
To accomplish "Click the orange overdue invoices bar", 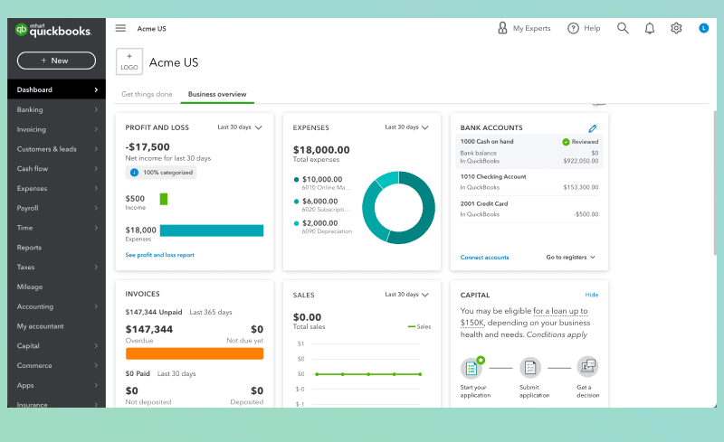I will point(195,354).
